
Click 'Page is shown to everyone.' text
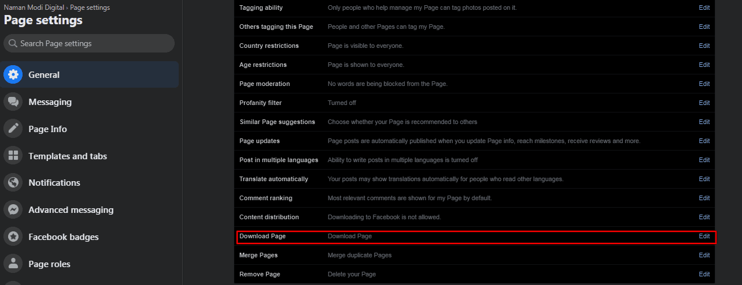(x=366, y=65)
